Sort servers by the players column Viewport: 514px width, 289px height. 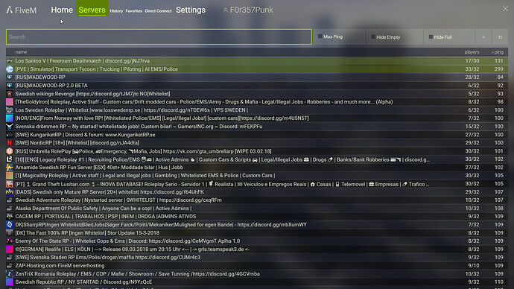pyautogui.click(x=472, y=52)
